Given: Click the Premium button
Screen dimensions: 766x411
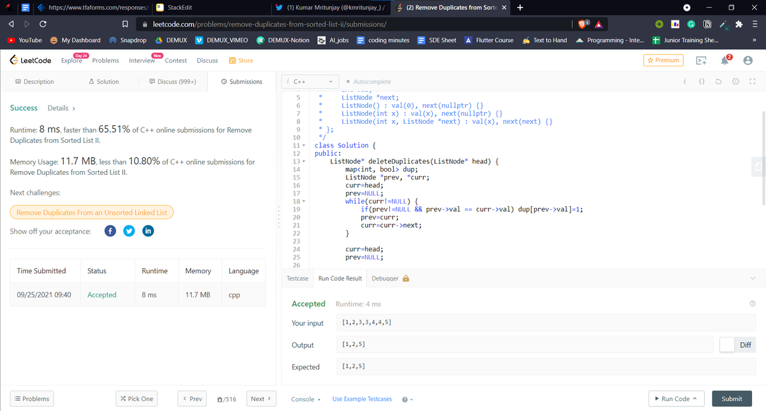Looking at the screenshot, I should click(x=663, y=60).
